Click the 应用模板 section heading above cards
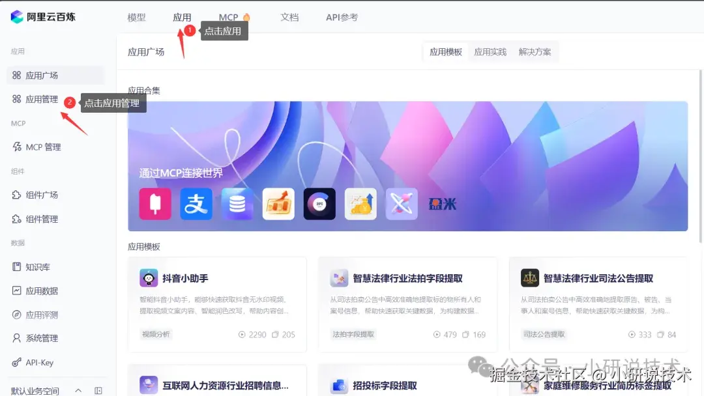 143,247
